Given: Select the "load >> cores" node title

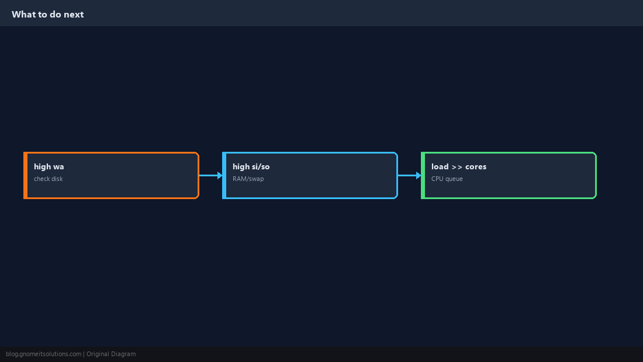Looking at the screenshot, I should (459, 166).
